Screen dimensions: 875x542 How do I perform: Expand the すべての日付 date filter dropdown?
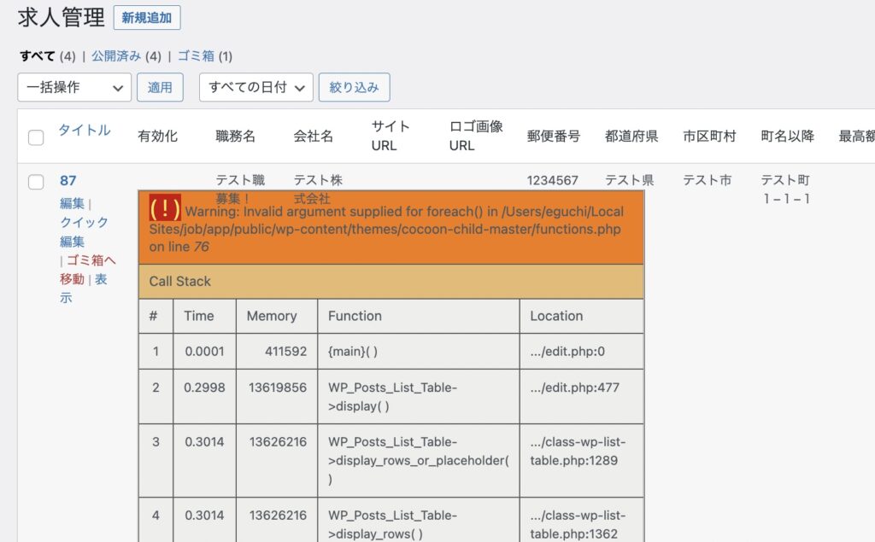coord(255,87)
